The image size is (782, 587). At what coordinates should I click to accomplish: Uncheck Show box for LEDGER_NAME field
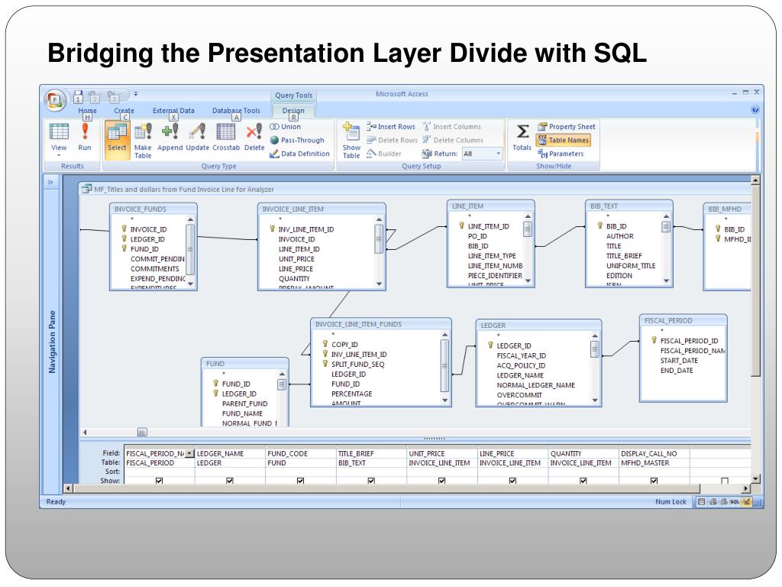click(x=230, y=481)
